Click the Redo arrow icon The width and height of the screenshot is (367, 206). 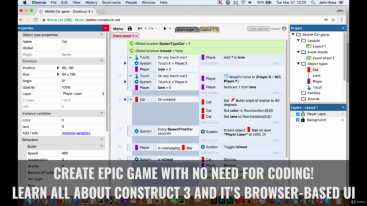(x=151, y=29)
